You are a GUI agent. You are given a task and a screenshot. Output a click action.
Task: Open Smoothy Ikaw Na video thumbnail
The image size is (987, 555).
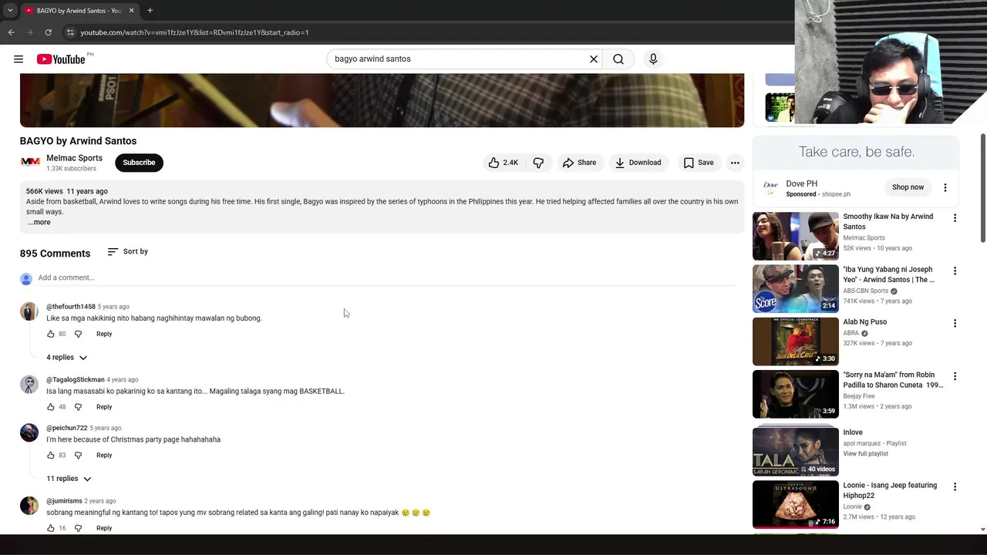click(795, 236)
